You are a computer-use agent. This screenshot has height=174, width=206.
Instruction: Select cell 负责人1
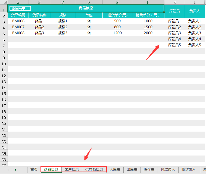tap(195, 21)
